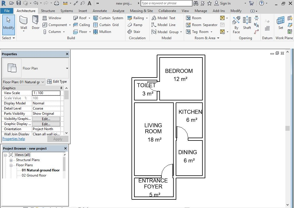This screenshot has height=208, width=294.
Task: Select the Model Group tool
Action: [165, 32]
